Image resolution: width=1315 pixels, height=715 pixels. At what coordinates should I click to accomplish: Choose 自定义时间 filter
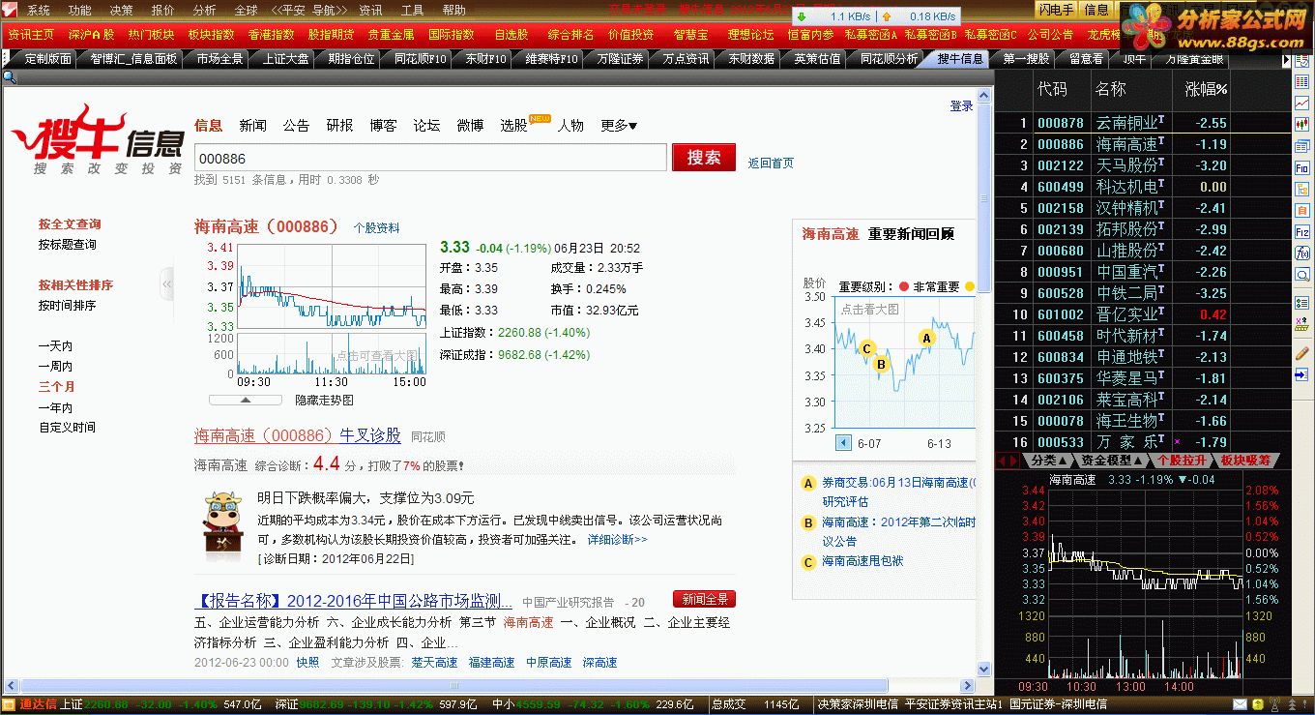[x=68, y=428]
